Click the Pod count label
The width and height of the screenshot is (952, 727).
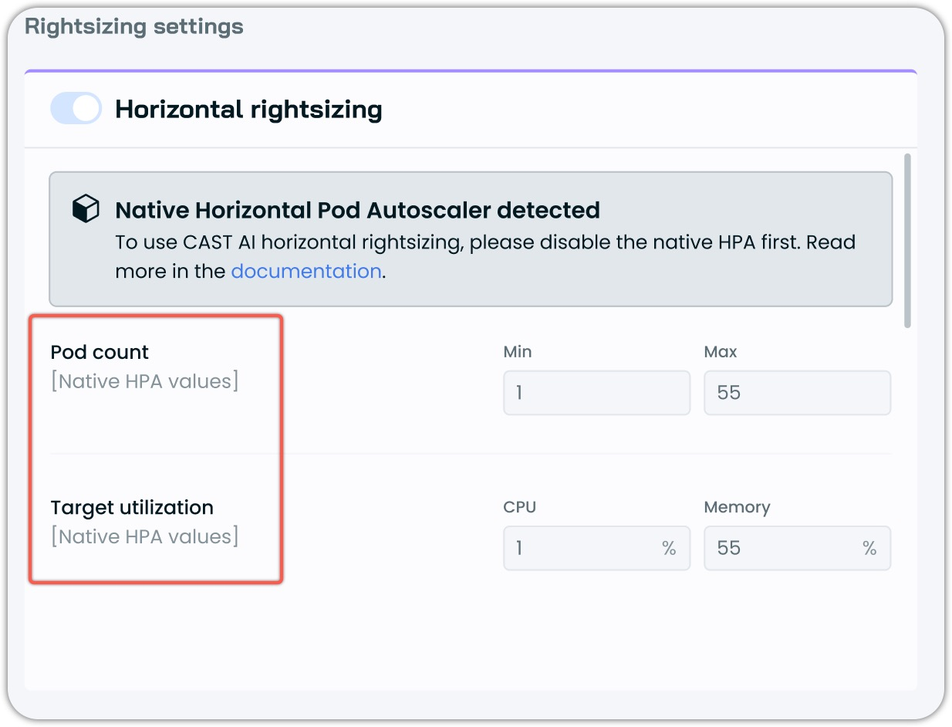100,352
